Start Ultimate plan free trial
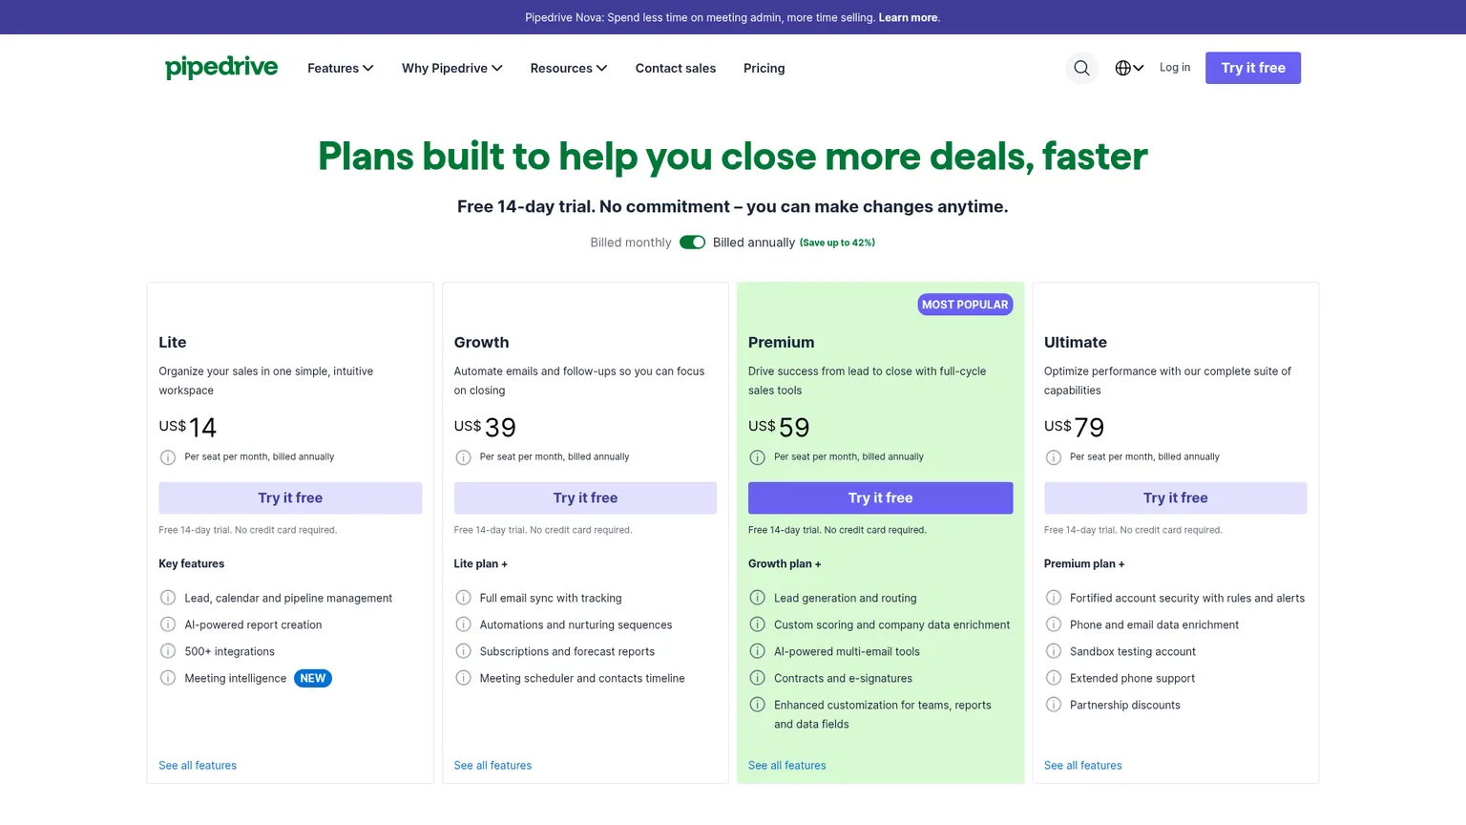Screen dimensions: 1466x825 [1175, 498]
